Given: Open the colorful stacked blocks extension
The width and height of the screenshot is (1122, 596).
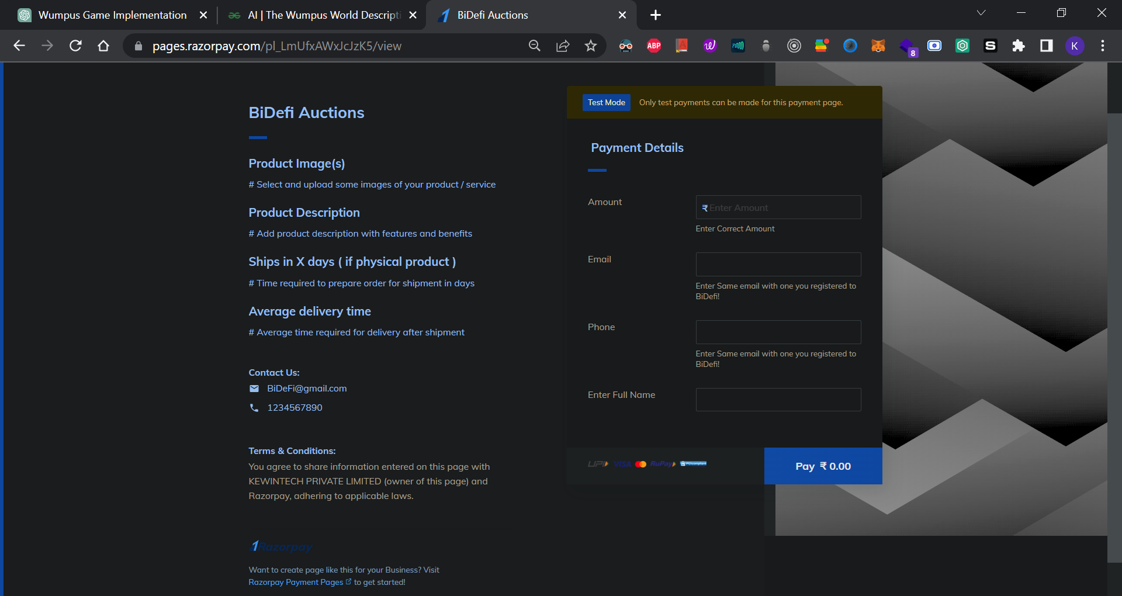Looking at the screenshot, I should (x=822, y=46).
